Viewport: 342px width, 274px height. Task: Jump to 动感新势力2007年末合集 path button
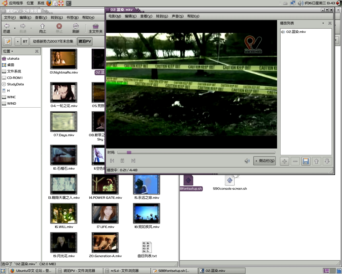pos(53,41)
